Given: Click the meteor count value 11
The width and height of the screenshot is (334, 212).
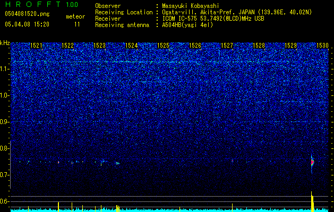Looking at the screenshot, I should pos(77,24).
